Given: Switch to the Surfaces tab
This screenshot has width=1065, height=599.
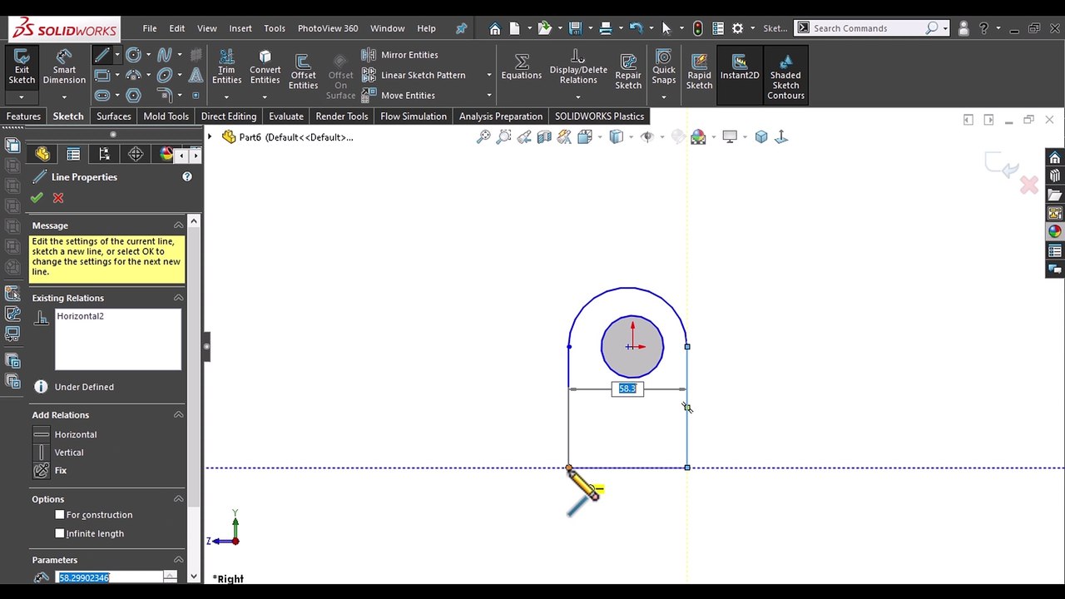Looking at the screenshot, I should pyautogui.click(x=114, y=116).
